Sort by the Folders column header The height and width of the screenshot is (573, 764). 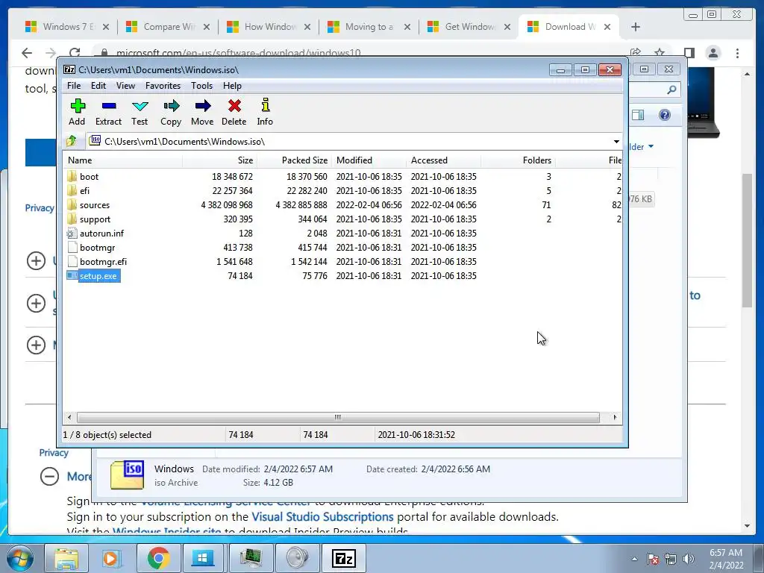point(518,160)
